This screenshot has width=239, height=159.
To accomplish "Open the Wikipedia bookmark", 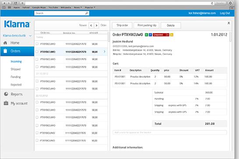I will pos(66,7).
